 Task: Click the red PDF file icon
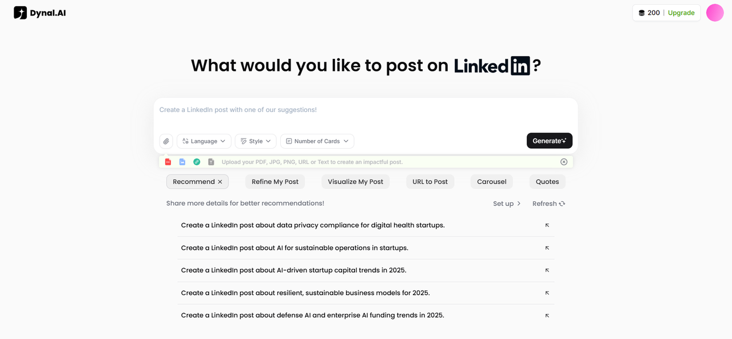[168, 162]
